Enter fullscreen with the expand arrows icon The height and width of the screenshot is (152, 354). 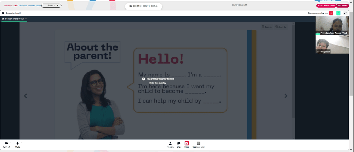346,13
